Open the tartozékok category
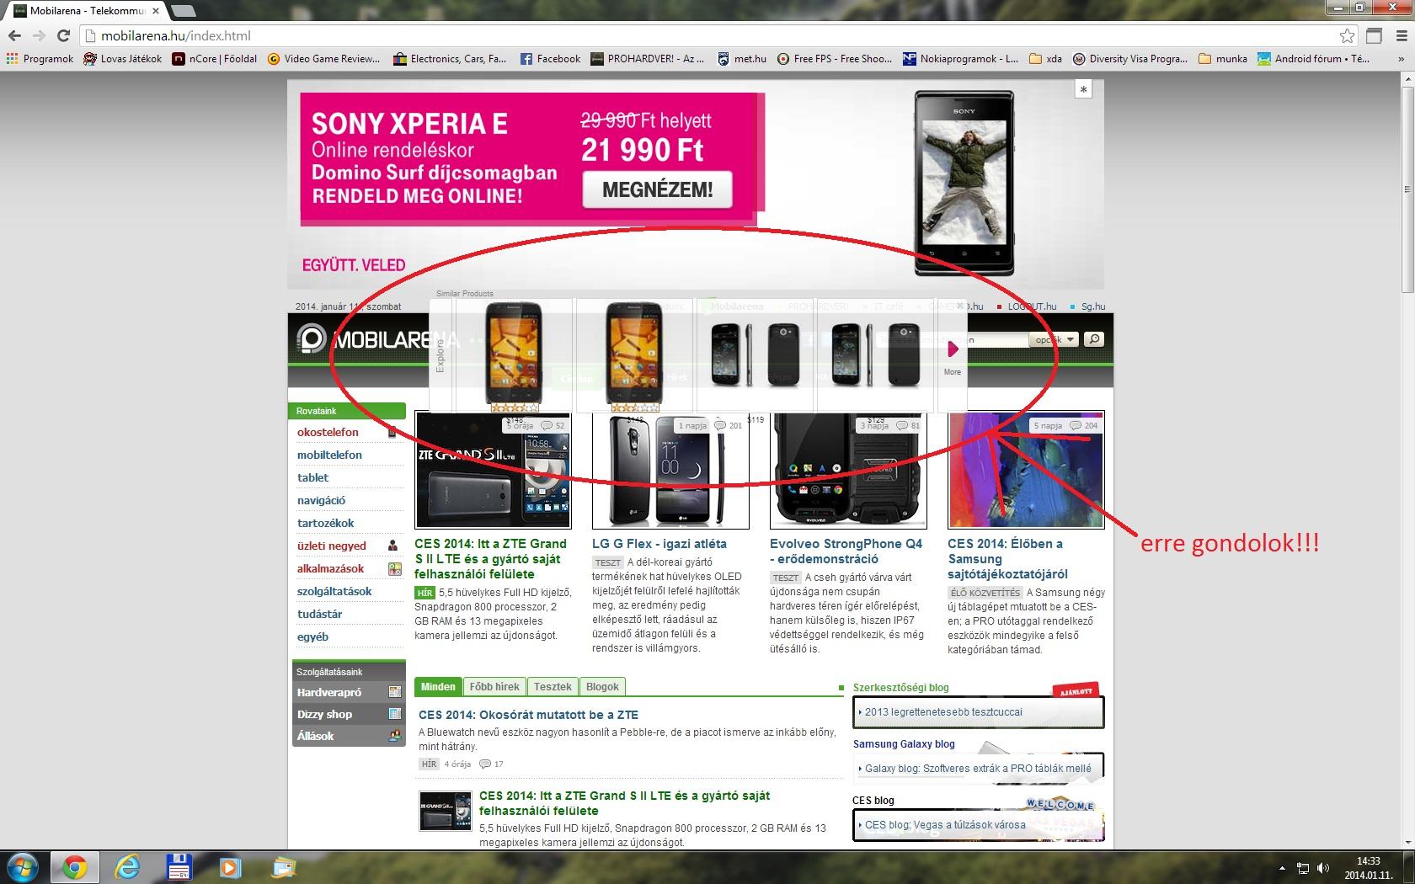 325,523
